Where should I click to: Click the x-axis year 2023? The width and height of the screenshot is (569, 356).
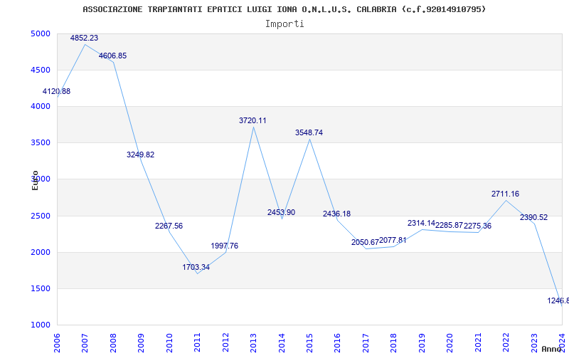(x=534, y=343)
